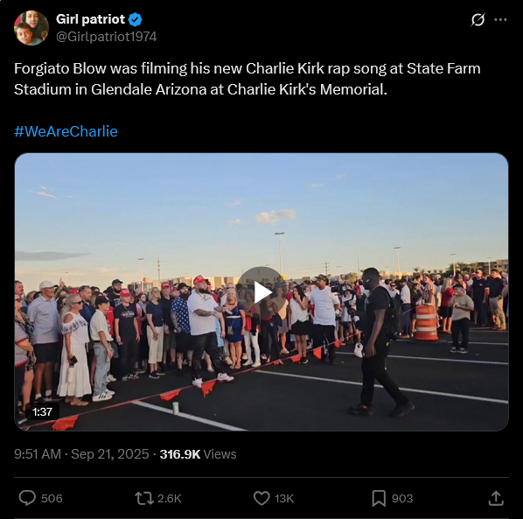
Task: Open the #WeAreCharlie hashtag
Action: [x=66, y=131]
